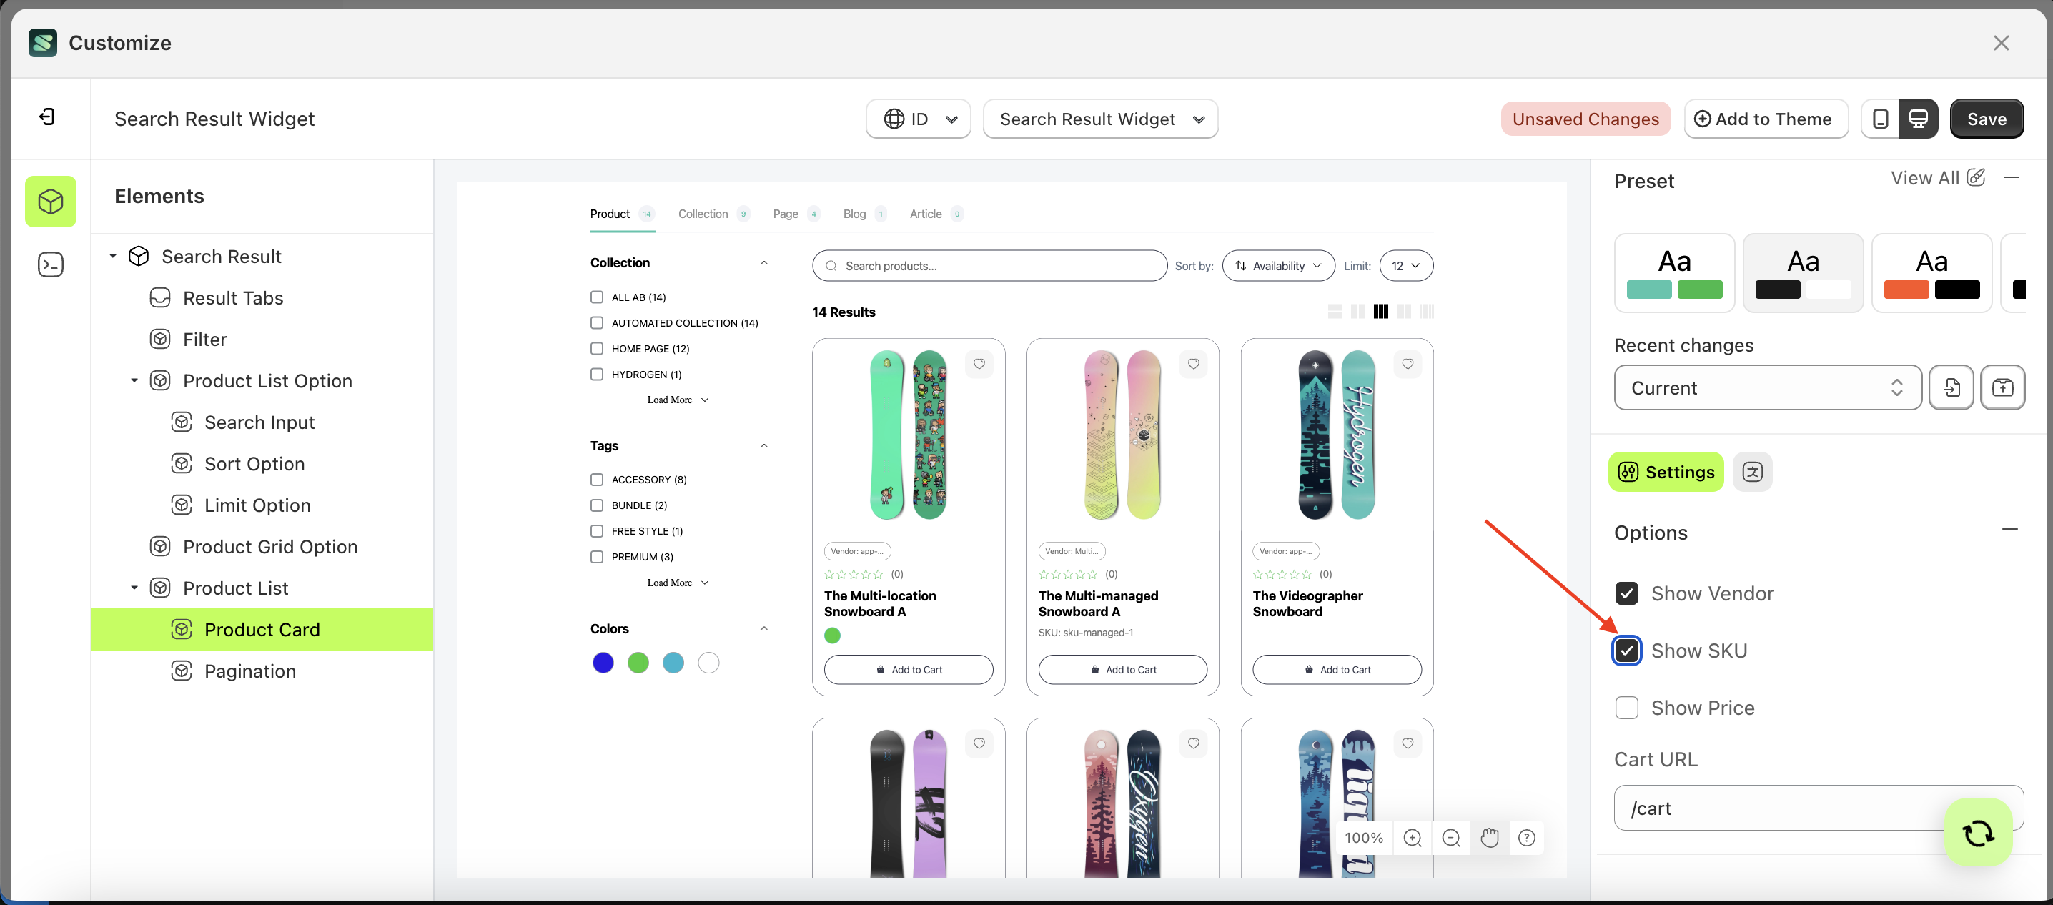Image resolution: width=2053 pixels, height=905 pixels.
Task: Select the Elements cube icon in left sidebar
Action: (50, 202)
